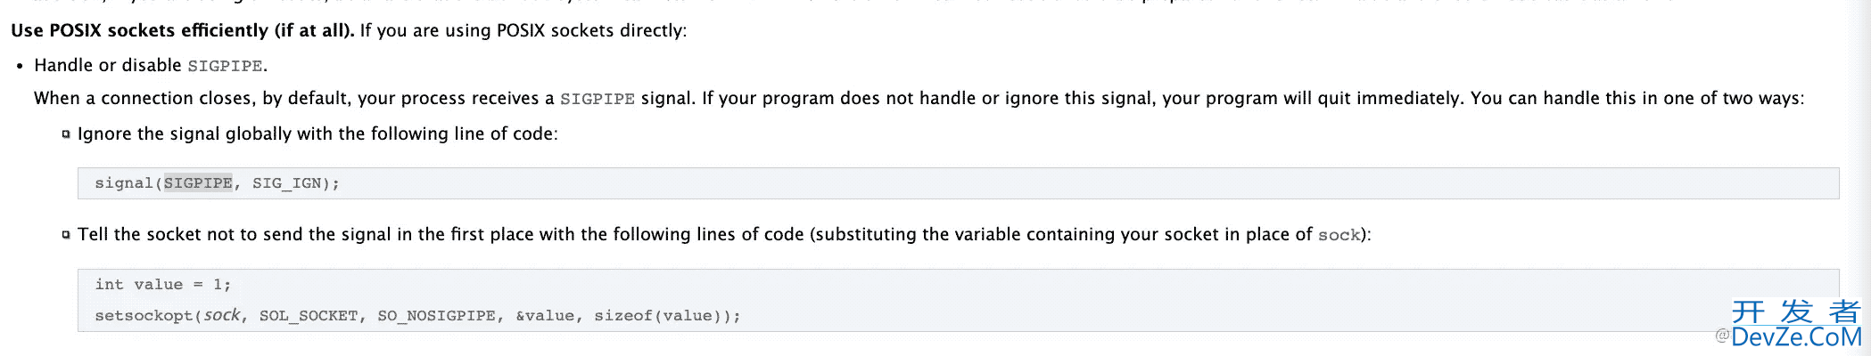Click the 'int value = 1;' code line

tap(163, 285)
